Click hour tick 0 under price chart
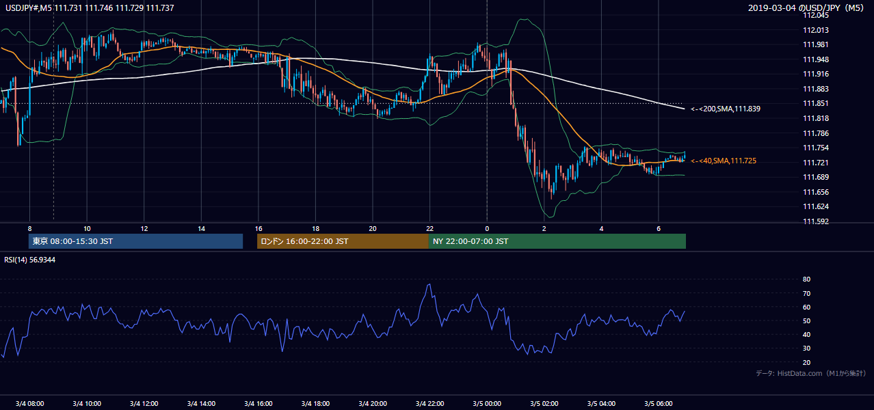 [487, 228]
